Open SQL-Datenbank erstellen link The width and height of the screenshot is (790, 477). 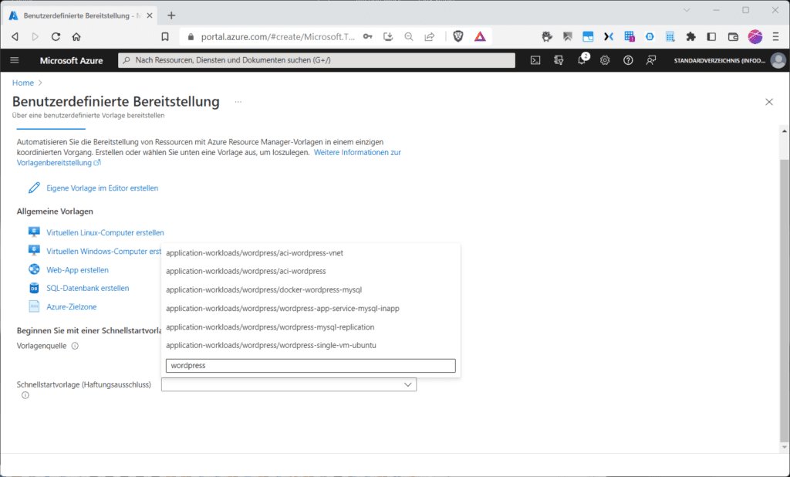coord(88,289)
